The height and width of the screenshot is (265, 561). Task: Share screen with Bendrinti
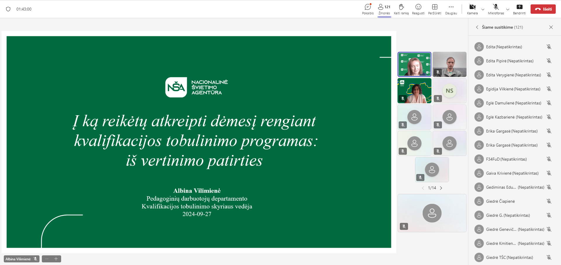coord(519,9)
